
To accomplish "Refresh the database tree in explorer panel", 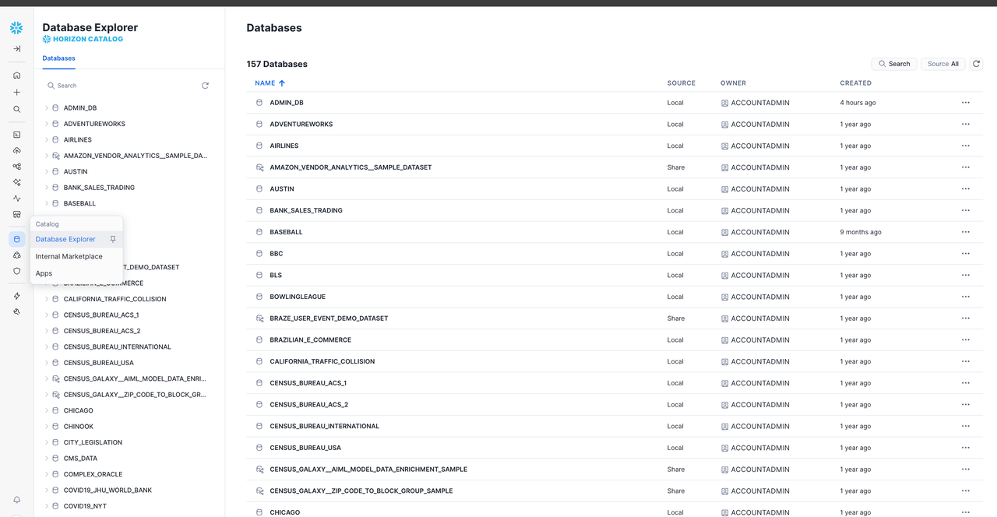I will pos(205,86).
